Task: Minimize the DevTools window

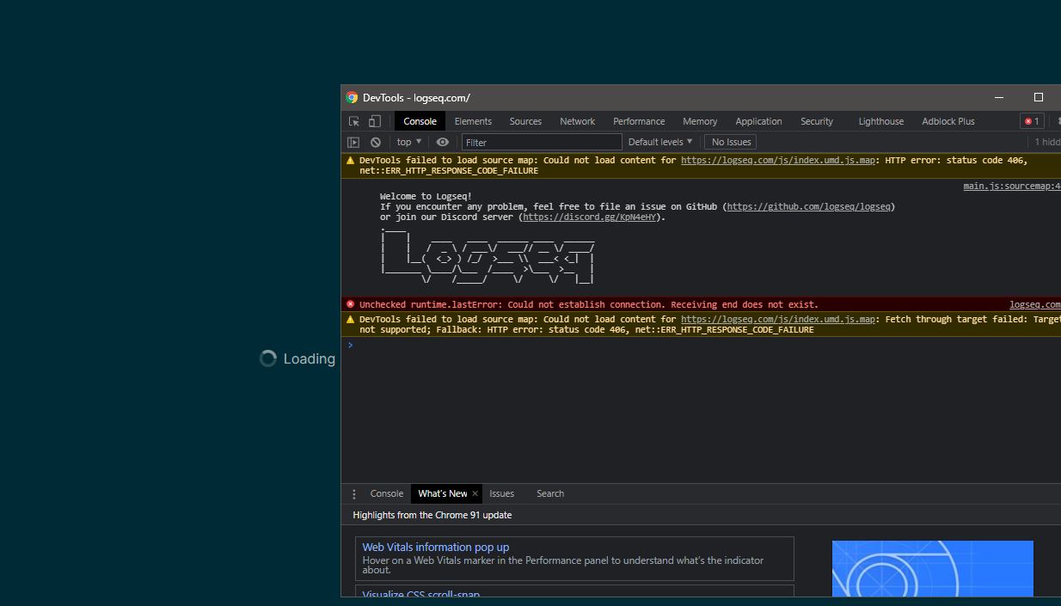Action: pos(999,98)
